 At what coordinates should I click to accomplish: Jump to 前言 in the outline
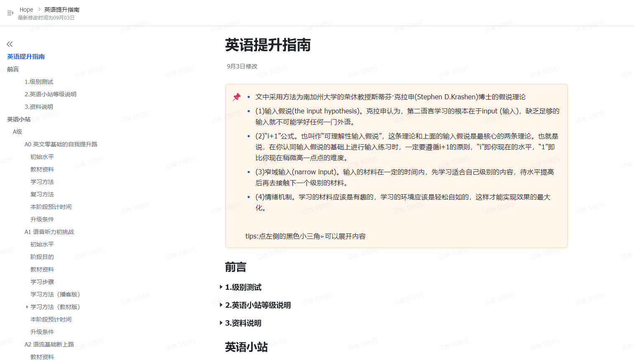[x=13, y=69]
